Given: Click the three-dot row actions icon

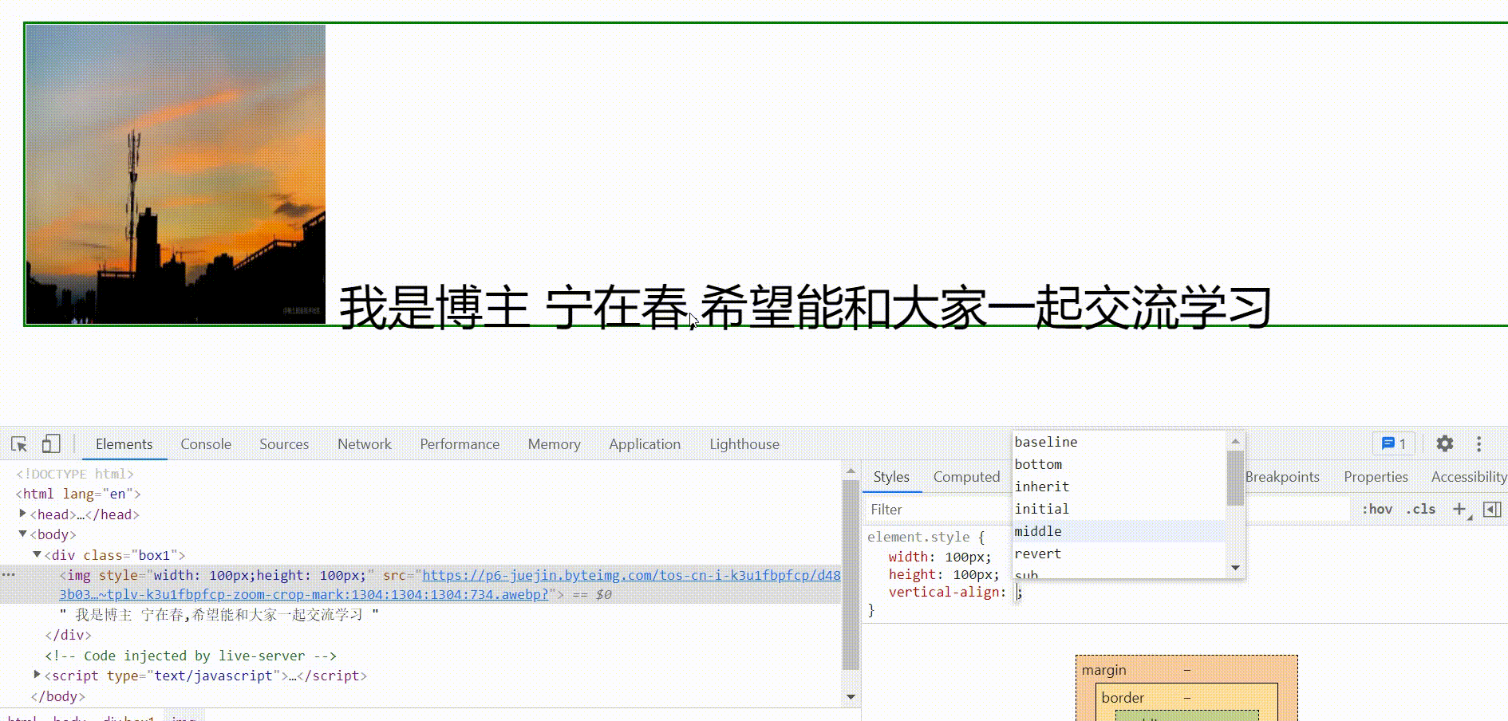Looking at the screenshot, I should click(9, 574).
